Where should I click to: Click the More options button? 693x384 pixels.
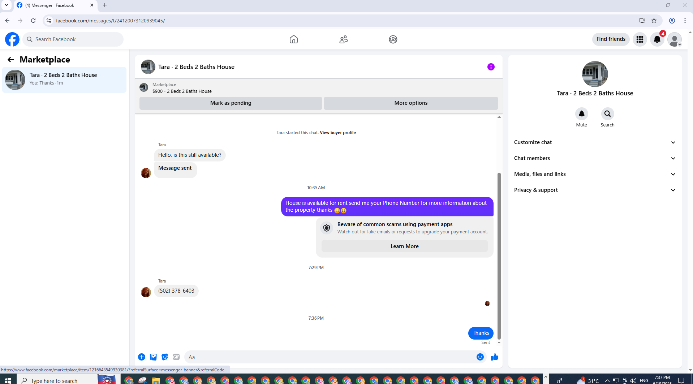[411, 103]
